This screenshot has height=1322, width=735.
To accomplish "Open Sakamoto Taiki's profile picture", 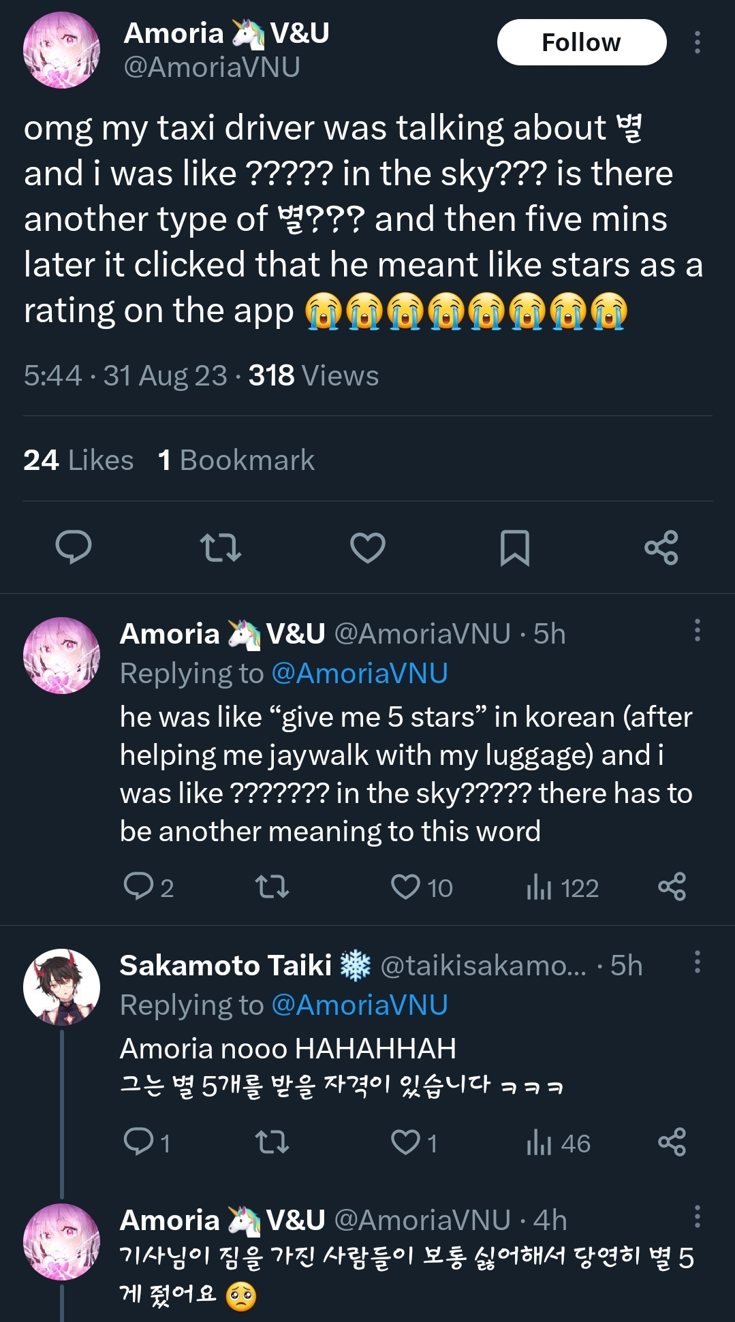I will [61, 986].
